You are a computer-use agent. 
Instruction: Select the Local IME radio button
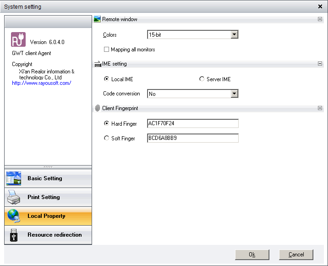(x=107, y=79)
